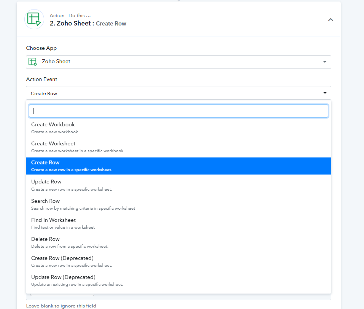
Task: Focus the action event search field
Action: pyautogui.click(x=178, y=111)
